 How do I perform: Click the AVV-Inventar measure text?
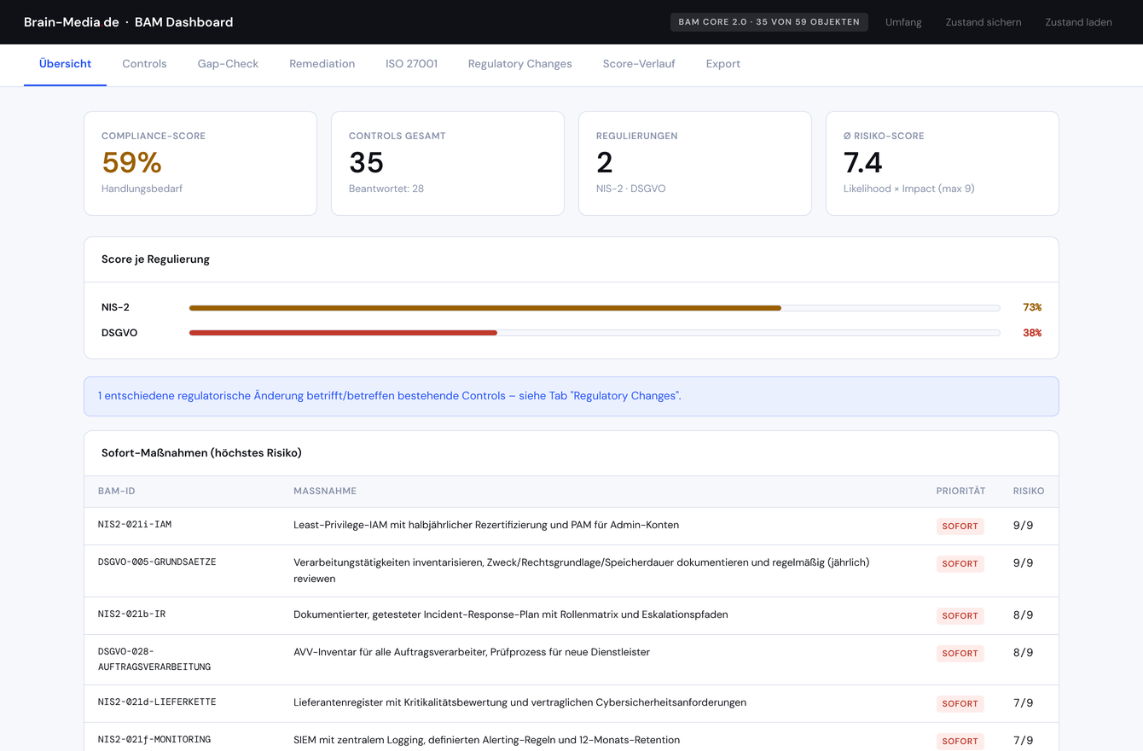tap(472, 652)
